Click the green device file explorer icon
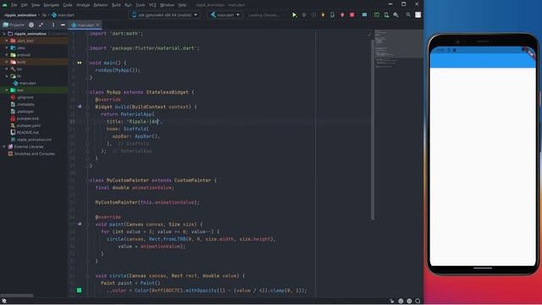This screenshot has width=542, height=305. pos(376,15)
